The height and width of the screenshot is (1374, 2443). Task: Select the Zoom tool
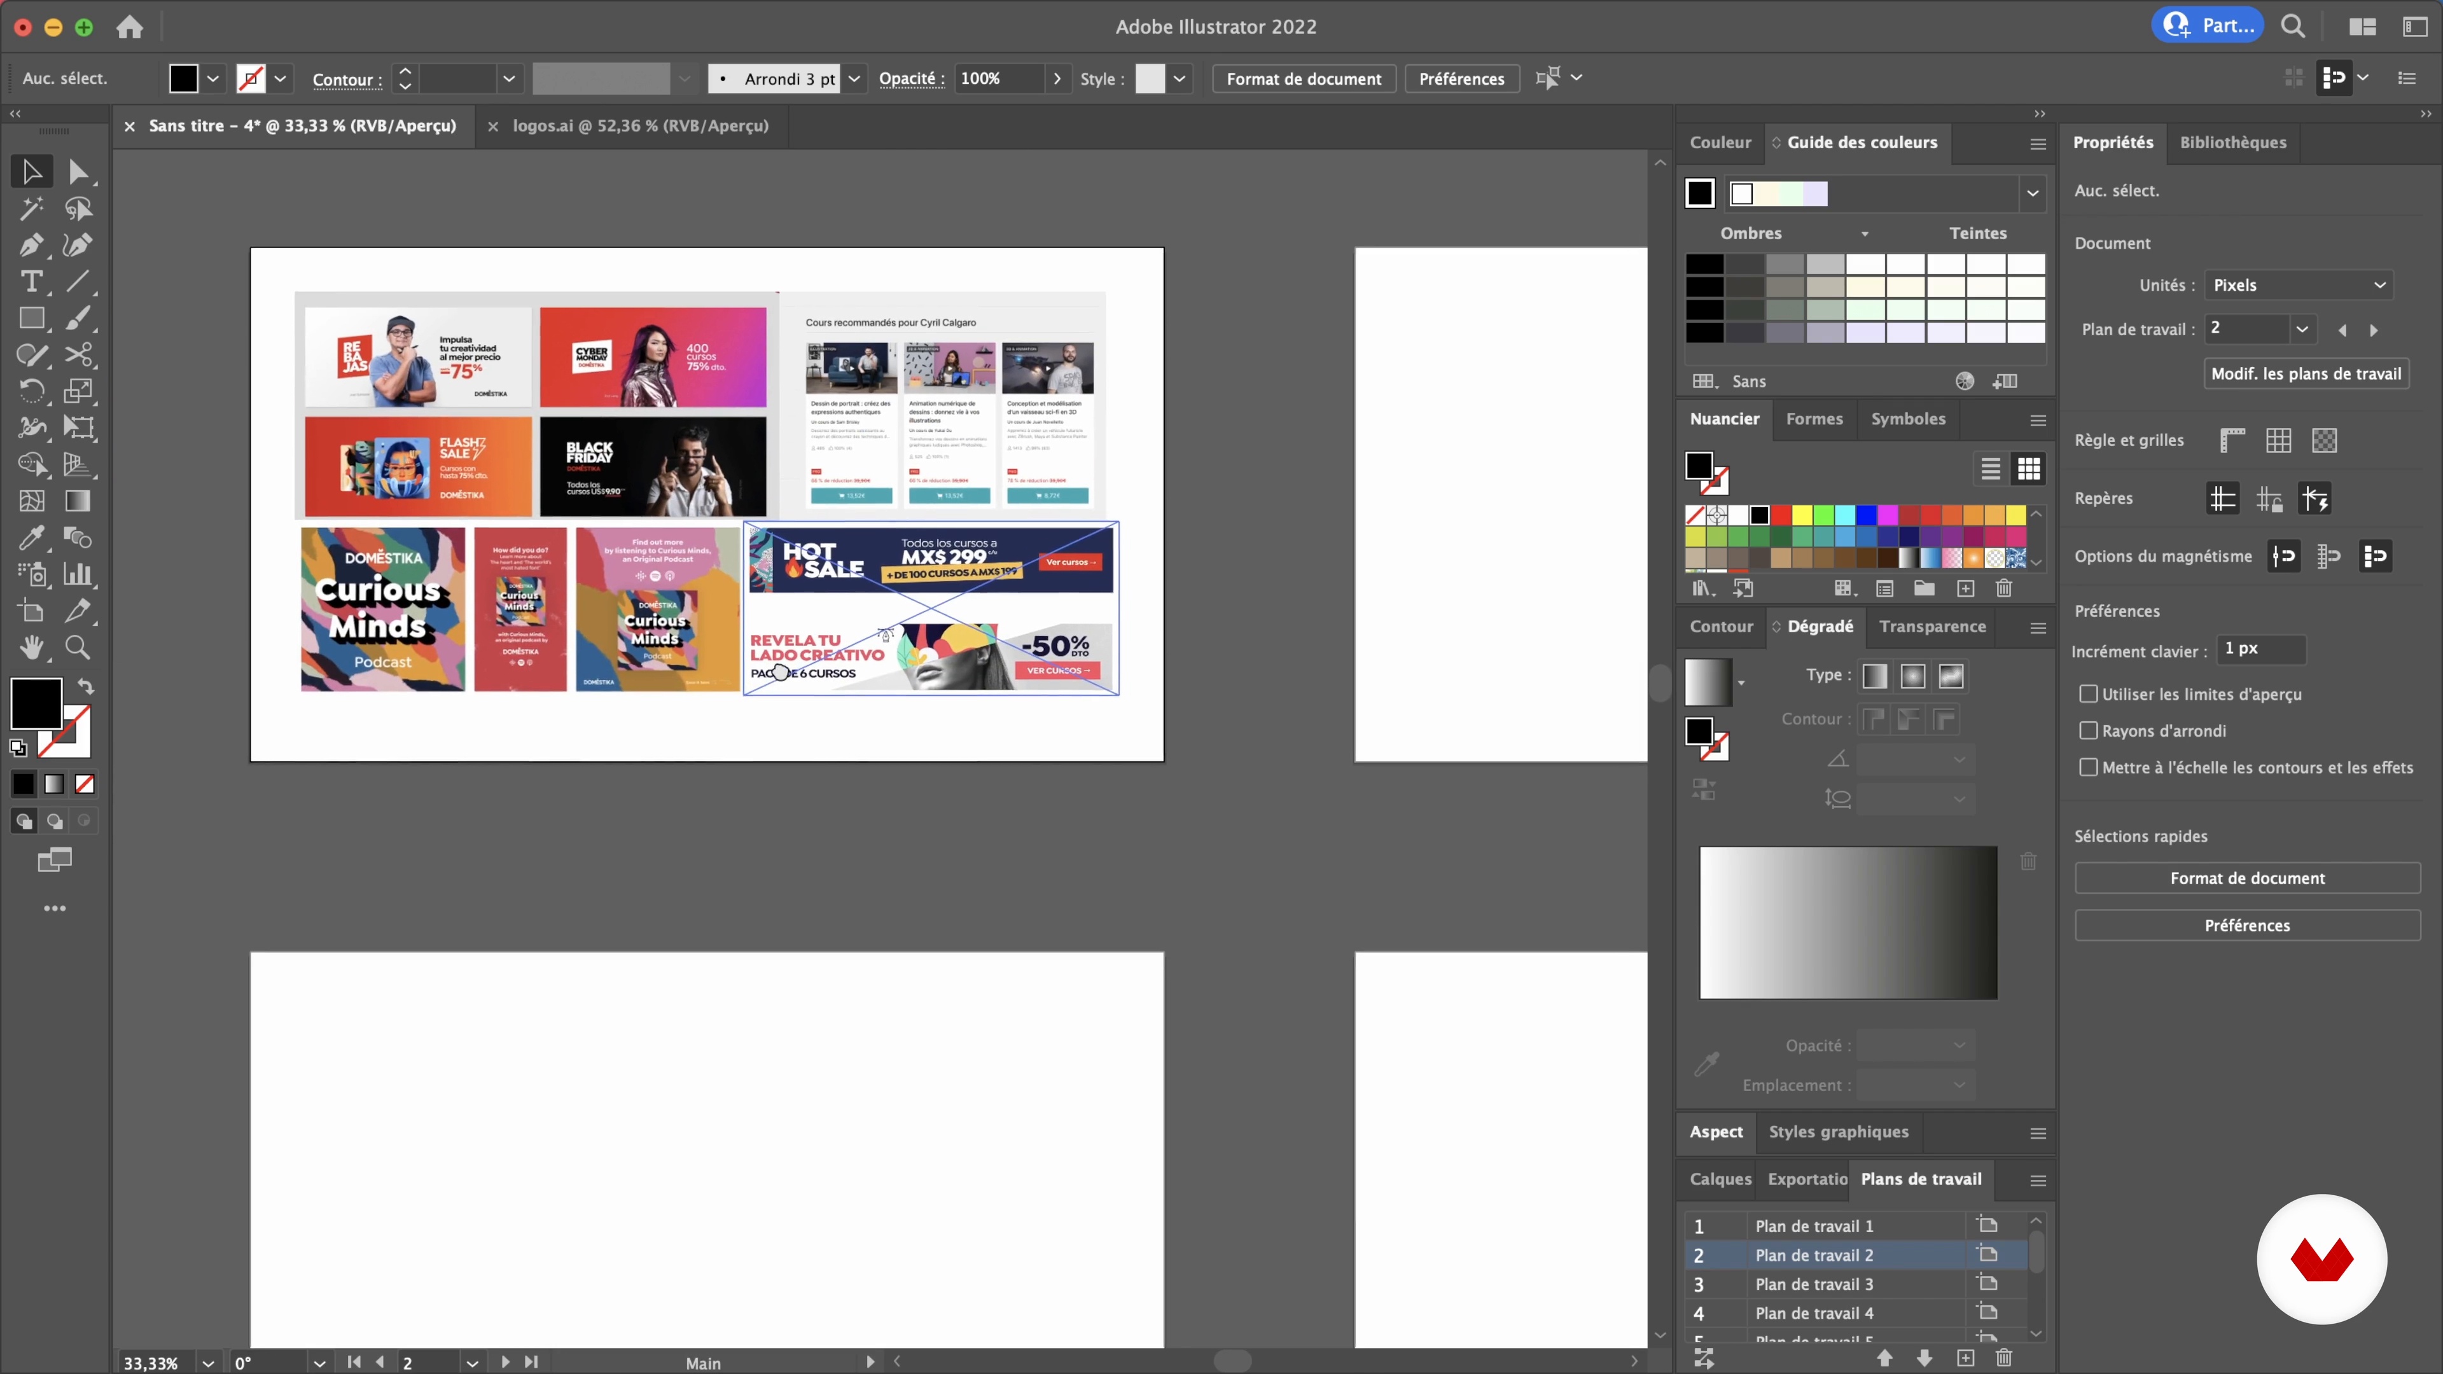[78, 648]
